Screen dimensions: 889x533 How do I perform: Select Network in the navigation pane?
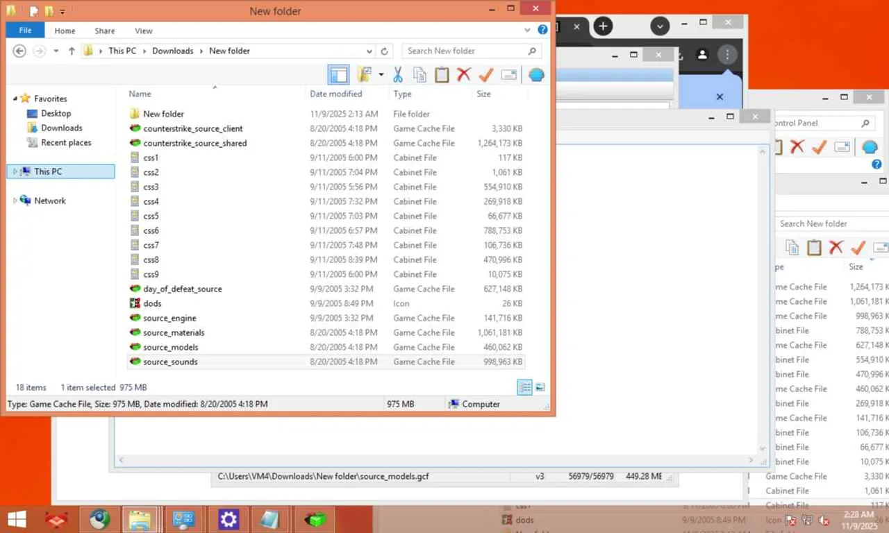(50, 201)
